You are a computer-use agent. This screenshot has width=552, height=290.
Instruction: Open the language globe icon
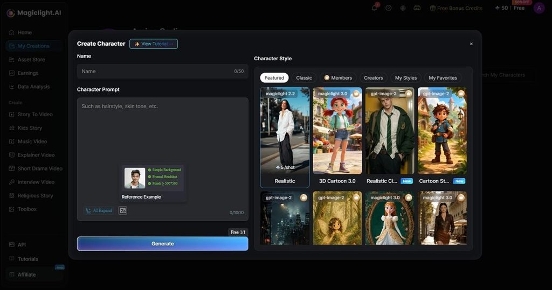(x=403, y=8)
